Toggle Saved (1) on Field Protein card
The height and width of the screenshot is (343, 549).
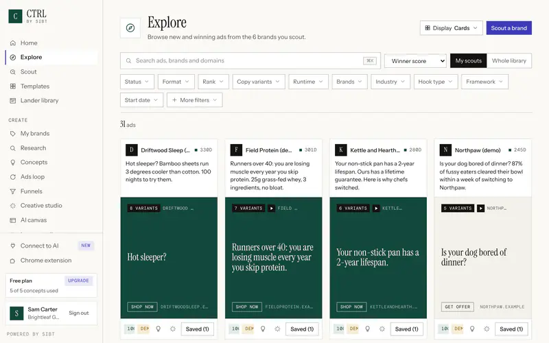tap(302, 329)
